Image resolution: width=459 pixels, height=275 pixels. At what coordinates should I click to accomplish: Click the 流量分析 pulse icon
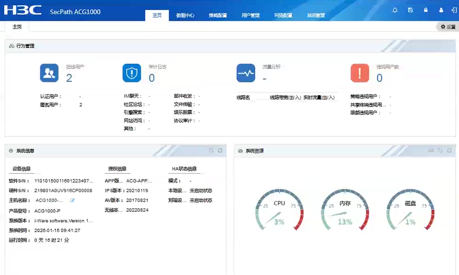pos(246,73)
